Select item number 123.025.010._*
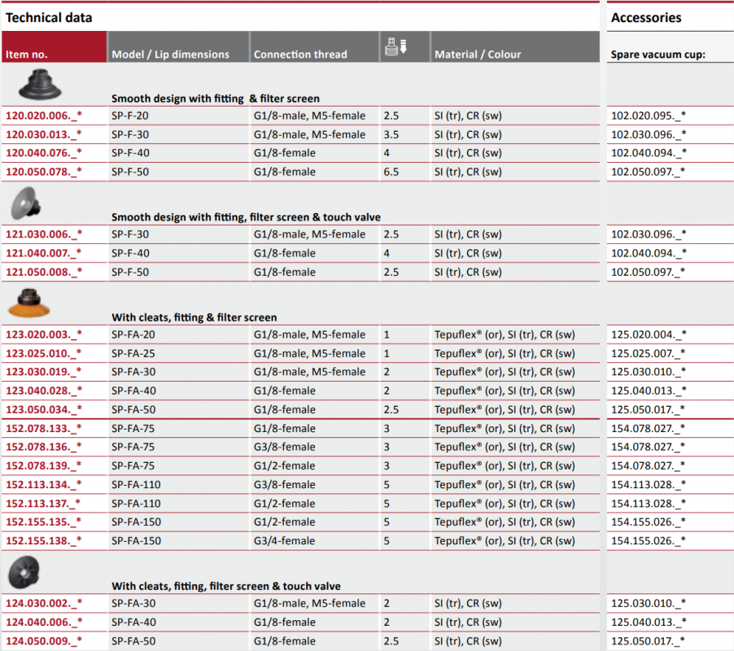Viewport: 734px width, 651px height. coord(43,353)
